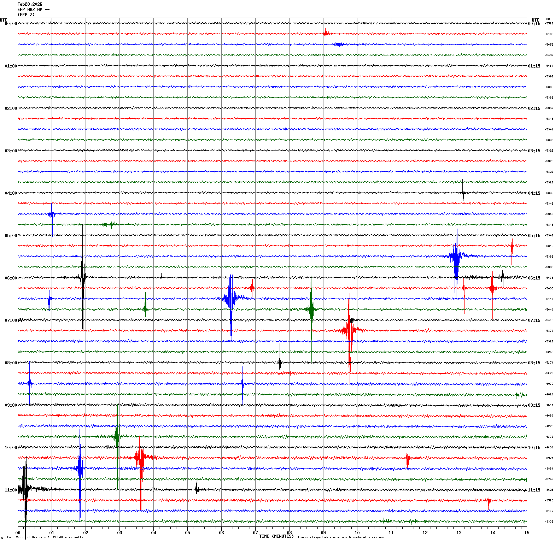Screen dimensions: 555x542
Task: Click the 10:15 time label on right
Action: pyautogui.click(x=534, y=448)
